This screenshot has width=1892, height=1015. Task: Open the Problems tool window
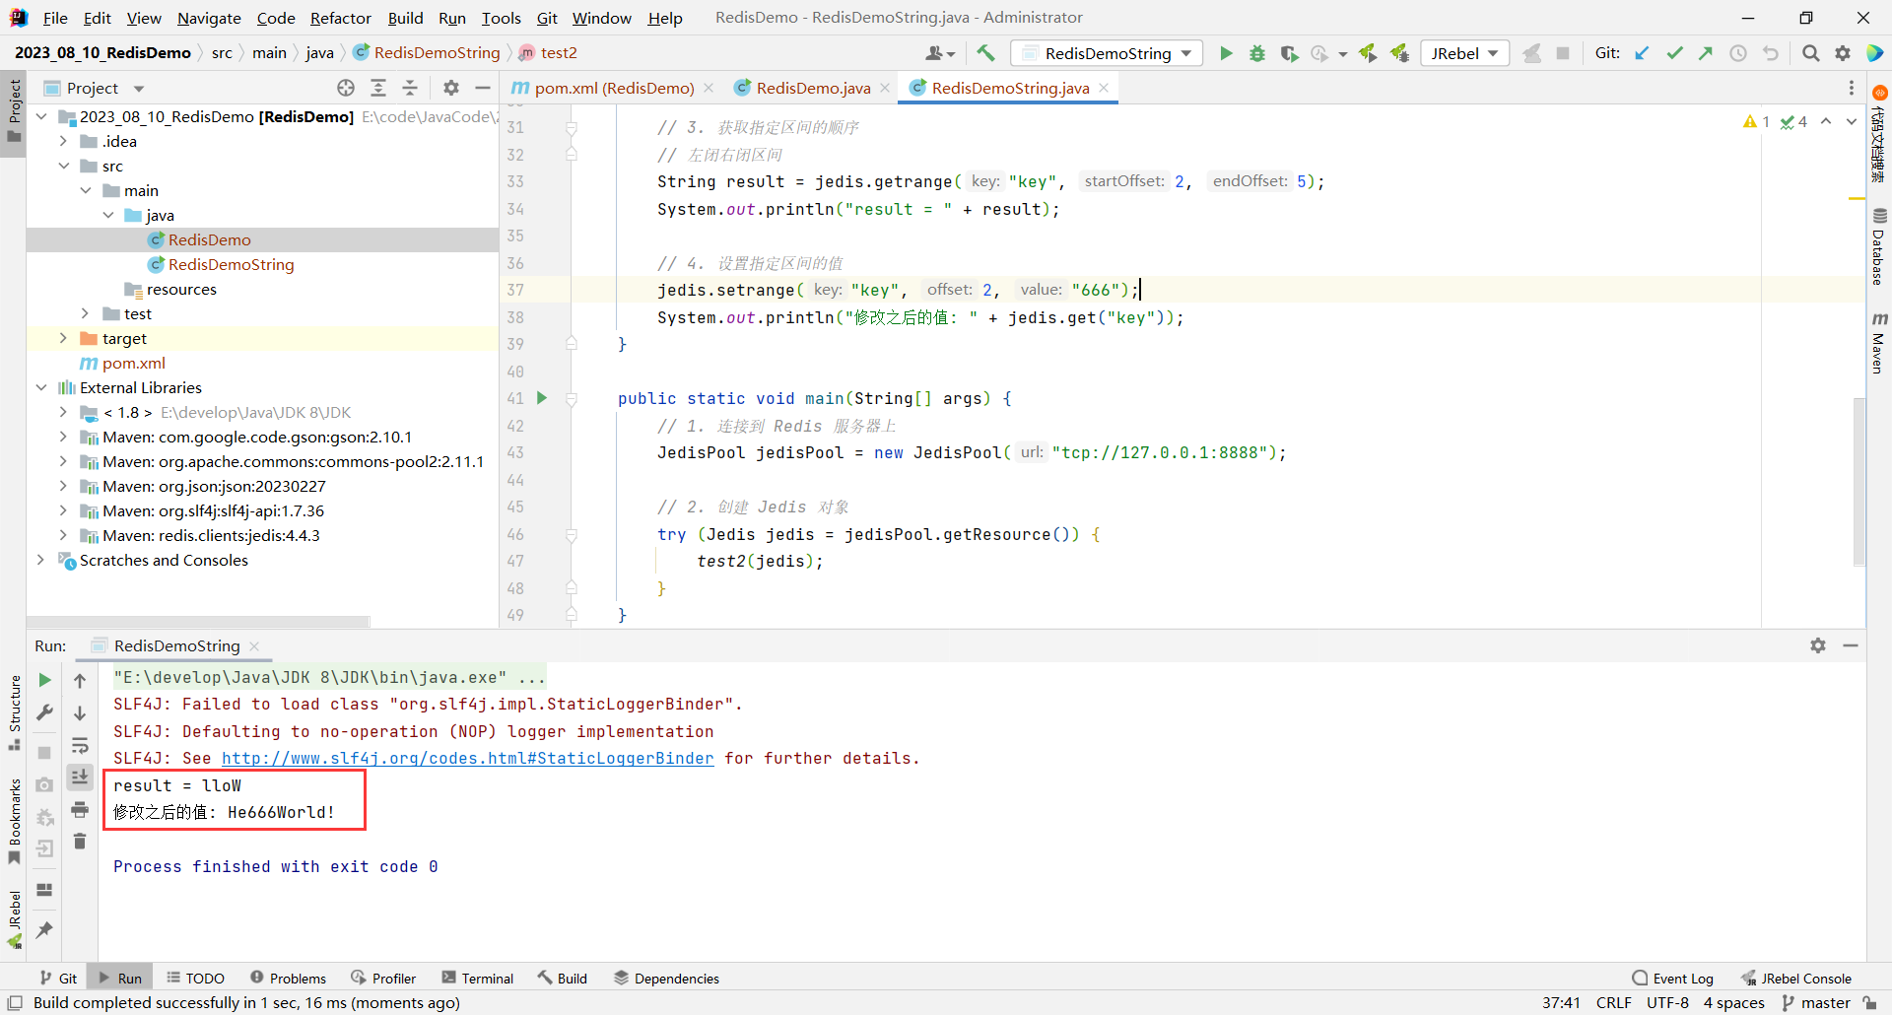tap(288, 978)
